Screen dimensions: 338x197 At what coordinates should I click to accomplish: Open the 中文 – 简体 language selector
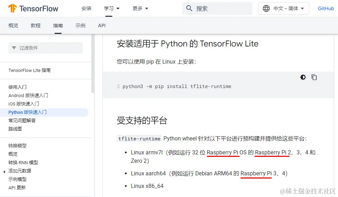[x=283, y=8]
